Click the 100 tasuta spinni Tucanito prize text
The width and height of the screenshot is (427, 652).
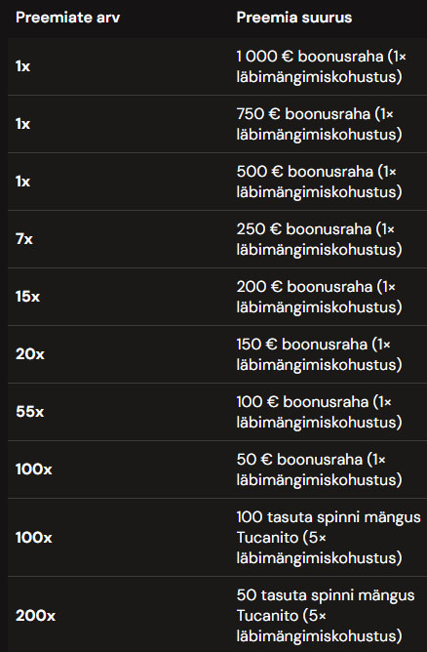(329, 537)
